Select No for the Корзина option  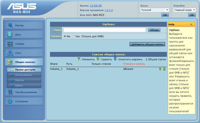[65, 36]
